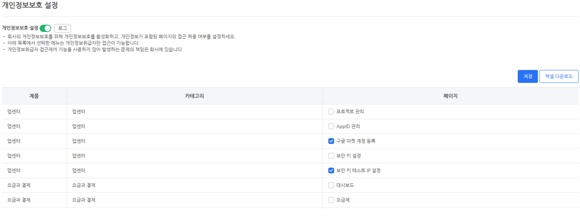
Task: Toggle the 개인정보보호 설정 switch off
Action: [45, 28]
